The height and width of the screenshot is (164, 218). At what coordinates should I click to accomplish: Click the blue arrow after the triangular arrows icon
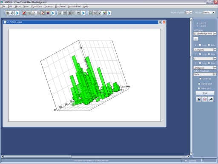coord(17,13)
